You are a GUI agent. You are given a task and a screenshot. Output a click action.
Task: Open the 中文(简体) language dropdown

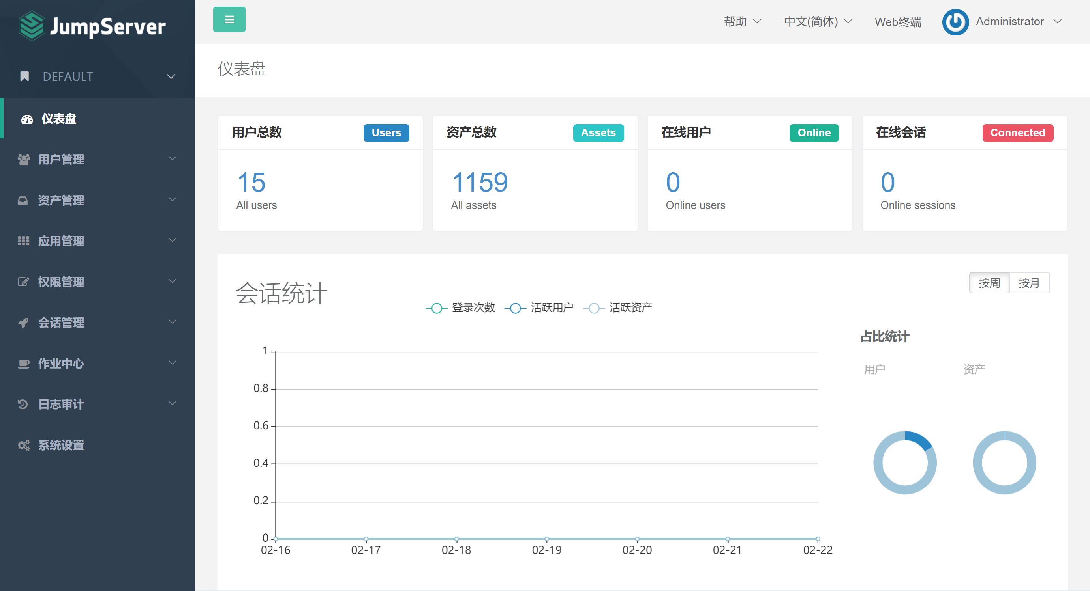tap(818, 22)
